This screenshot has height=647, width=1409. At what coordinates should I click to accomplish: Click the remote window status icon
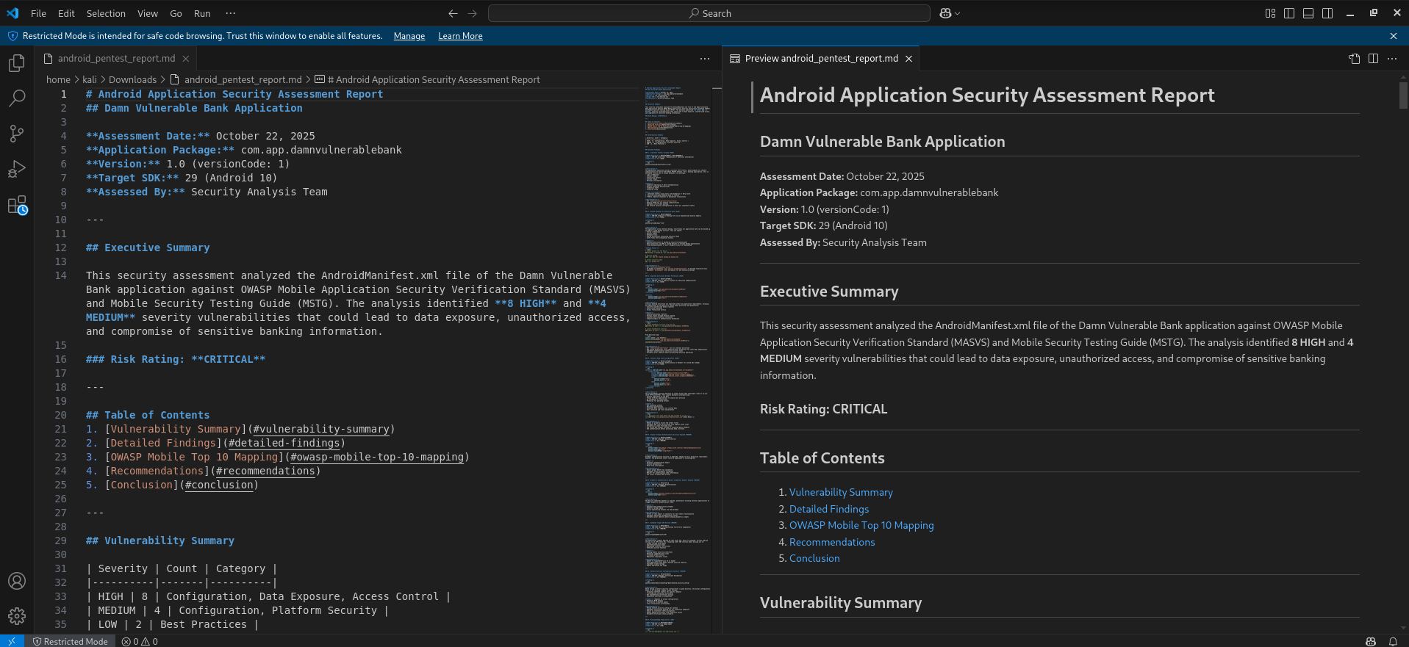pyautogui.click(x=11, y=641)
